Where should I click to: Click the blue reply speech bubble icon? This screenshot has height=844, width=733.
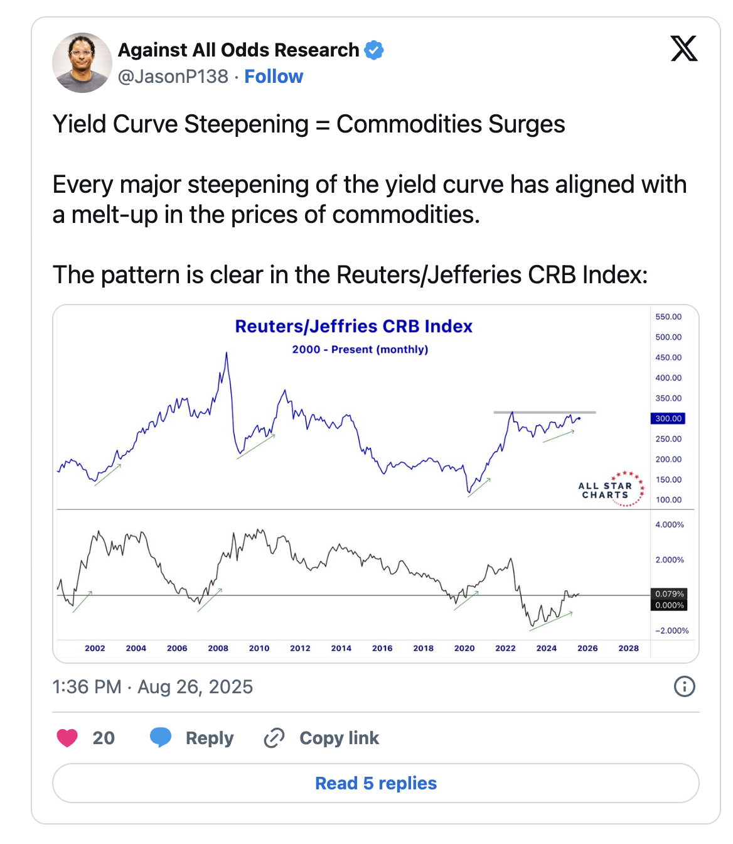point(161,737)
